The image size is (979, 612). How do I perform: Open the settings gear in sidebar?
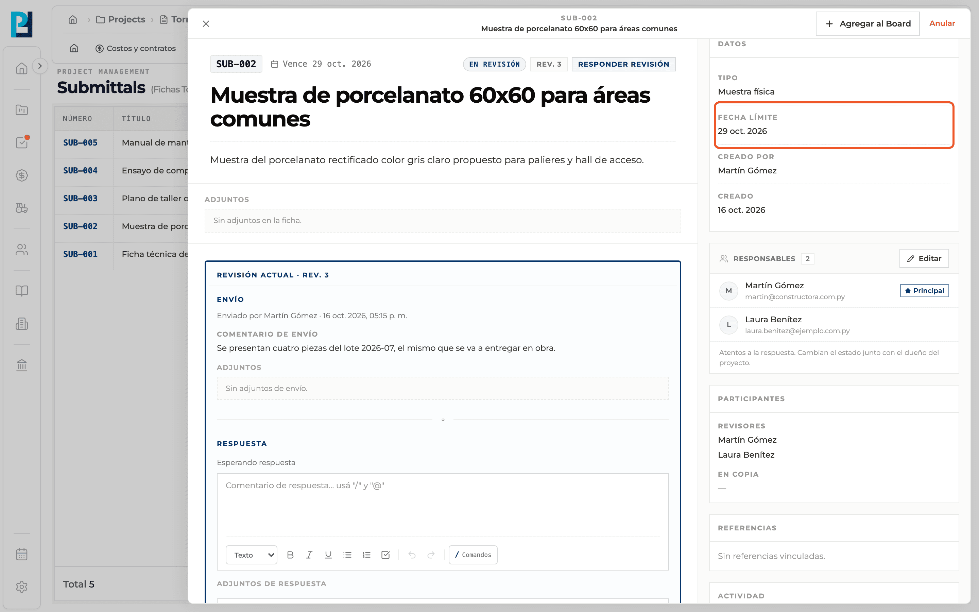pyautogui.click(x=22, y=587)
